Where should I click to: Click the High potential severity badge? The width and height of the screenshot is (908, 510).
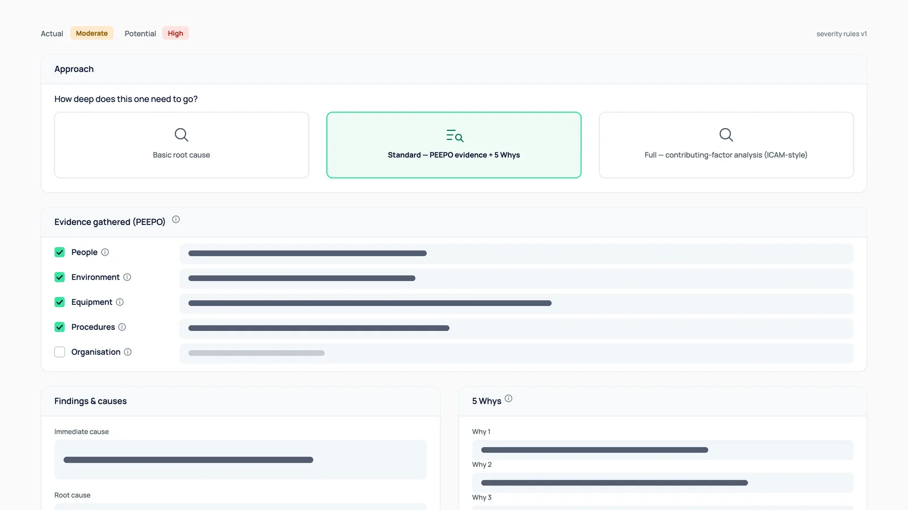(x=175, y=33)
